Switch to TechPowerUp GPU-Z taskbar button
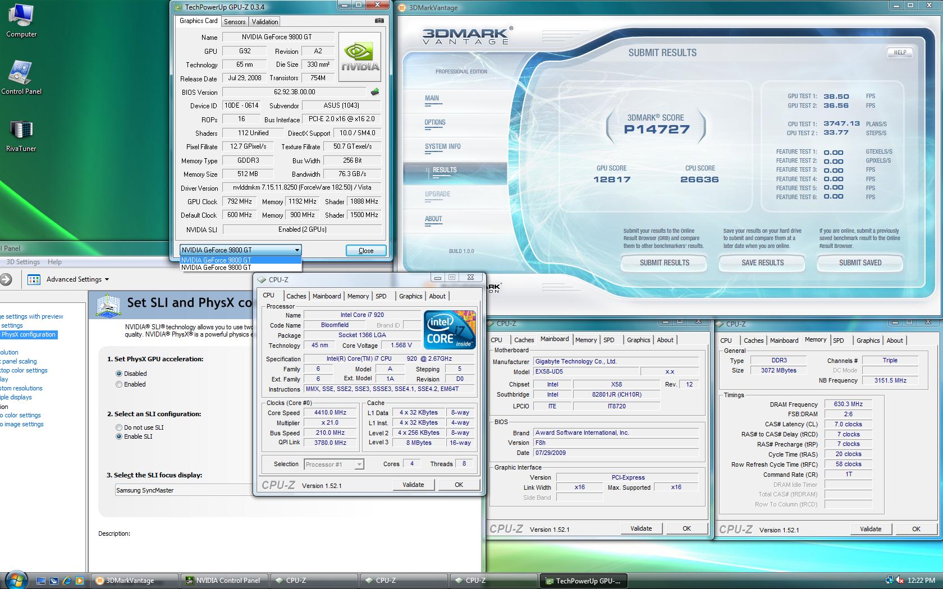Image resolution: width=943 pixels, height=589 pixels. click(584, 581)
